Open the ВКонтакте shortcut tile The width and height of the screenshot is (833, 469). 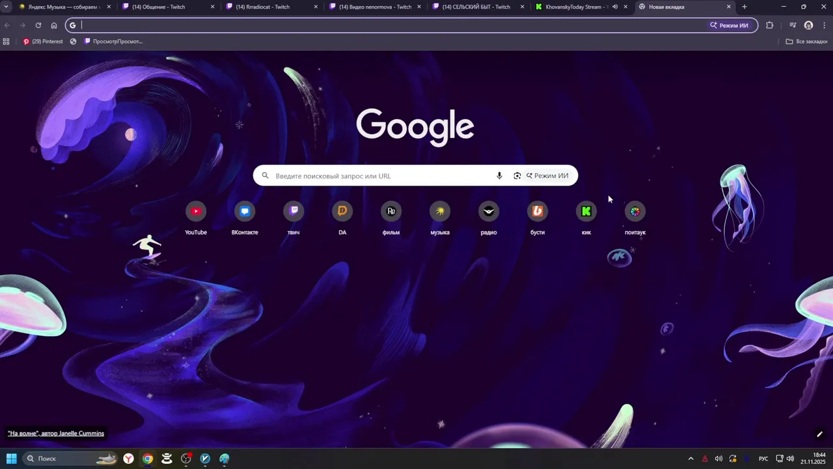245,218
